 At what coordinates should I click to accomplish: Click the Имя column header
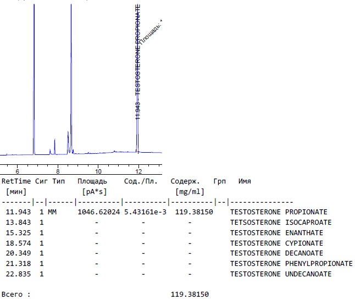(x=245, y=181)
